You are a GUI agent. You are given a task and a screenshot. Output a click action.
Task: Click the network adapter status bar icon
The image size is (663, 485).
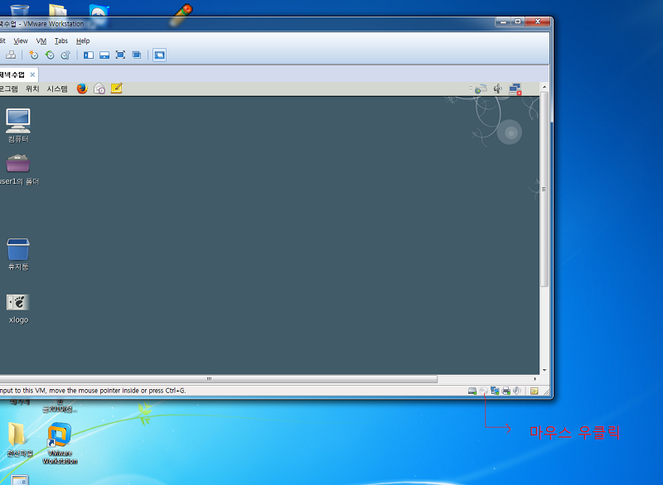point(494,391)
